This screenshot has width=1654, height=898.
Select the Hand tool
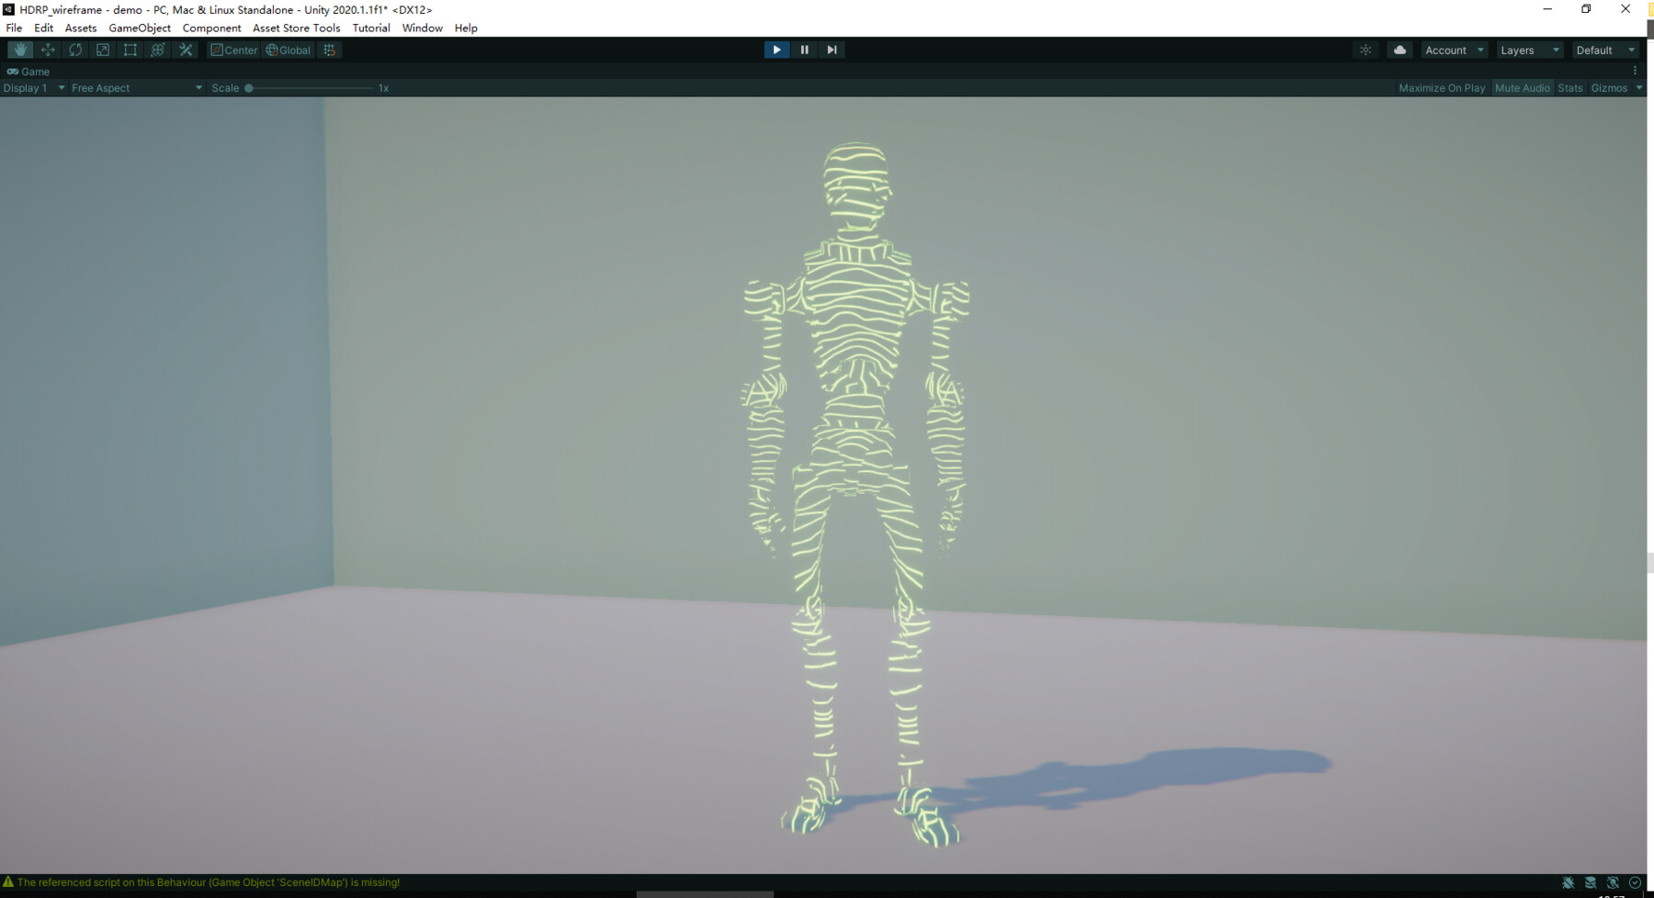19,50
